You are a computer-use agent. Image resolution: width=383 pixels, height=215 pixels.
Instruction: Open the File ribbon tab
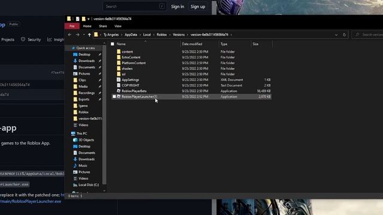pos(72,26)
